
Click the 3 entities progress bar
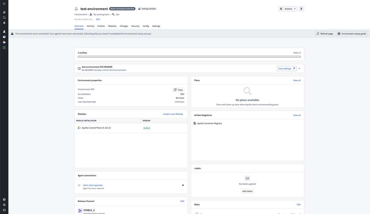(x=189, y=57)
